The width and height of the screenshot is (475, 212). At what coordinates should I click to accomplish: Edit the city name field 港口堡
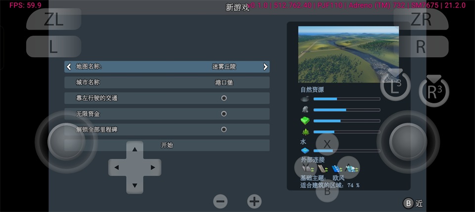223,83
